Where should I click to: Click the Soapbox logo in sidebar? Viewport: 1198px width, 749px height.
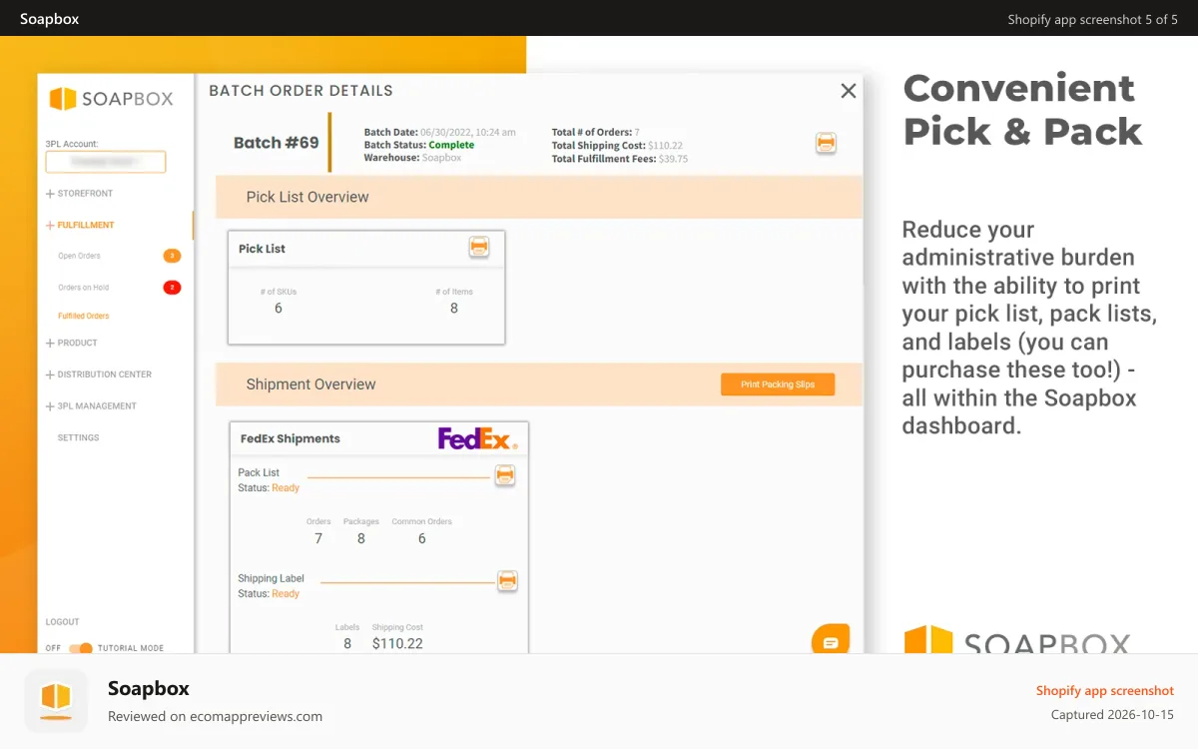click(x=112, y=98)
